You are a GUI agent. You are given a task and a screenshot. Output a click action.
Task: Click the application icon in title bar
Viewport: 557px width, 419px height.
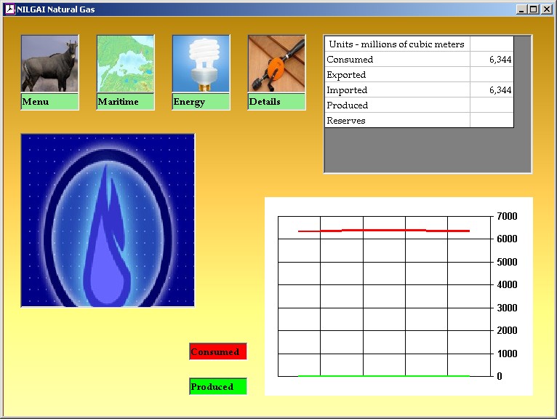pos(9,9)
